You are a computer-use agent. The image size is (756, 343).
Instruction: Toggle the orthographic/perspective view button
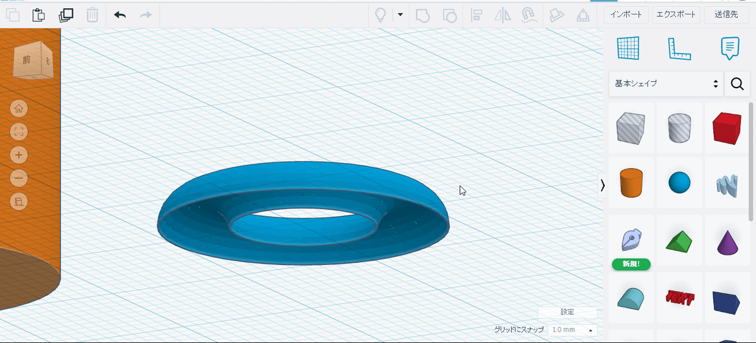click(19, 201)
